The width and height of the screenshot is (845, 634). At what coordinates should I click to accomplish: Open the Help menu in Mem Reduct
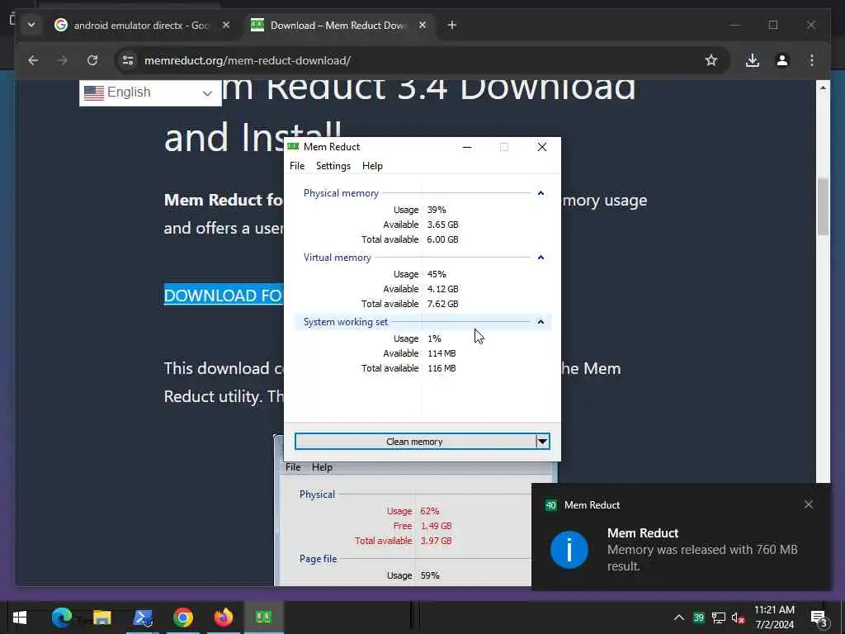(x=372, y=166)
